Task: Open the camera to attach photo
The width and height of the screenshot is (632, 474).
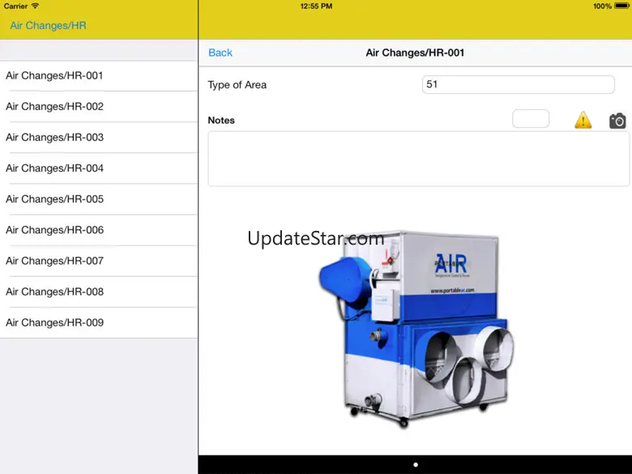Action: (617, 121)
